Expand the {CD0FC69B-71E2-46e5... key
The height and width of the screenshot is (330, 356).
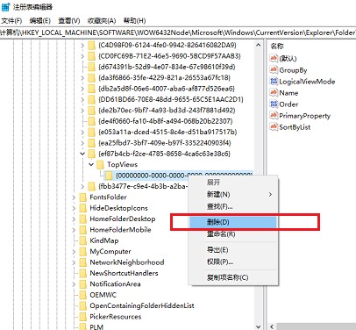tap(82, 56)
